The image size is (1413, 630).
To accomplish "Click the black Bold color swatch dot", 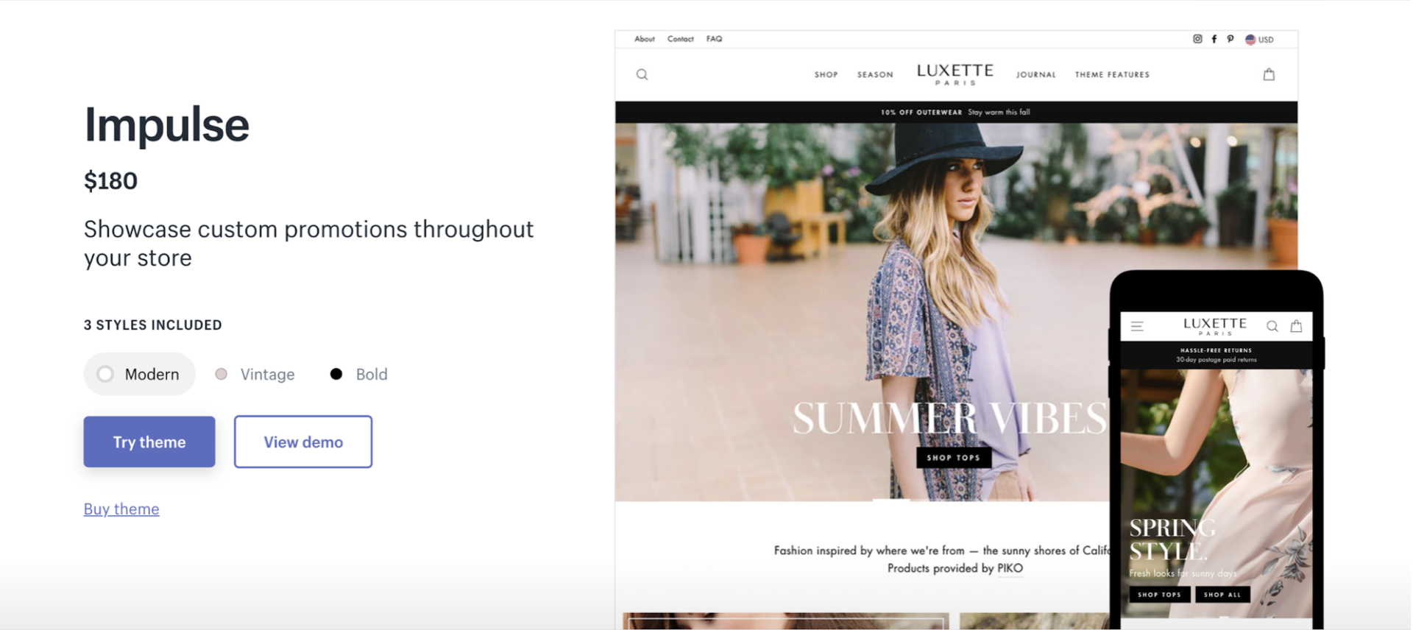I will [x=336, y=374].
